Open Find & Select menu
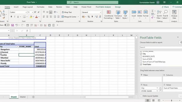Image resolution: width=182 pixels, height=102 pixels. click(165, 14)
